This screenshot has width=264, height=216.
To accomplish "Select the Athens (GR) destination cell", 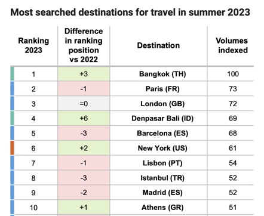I will (x=158, y=208).
